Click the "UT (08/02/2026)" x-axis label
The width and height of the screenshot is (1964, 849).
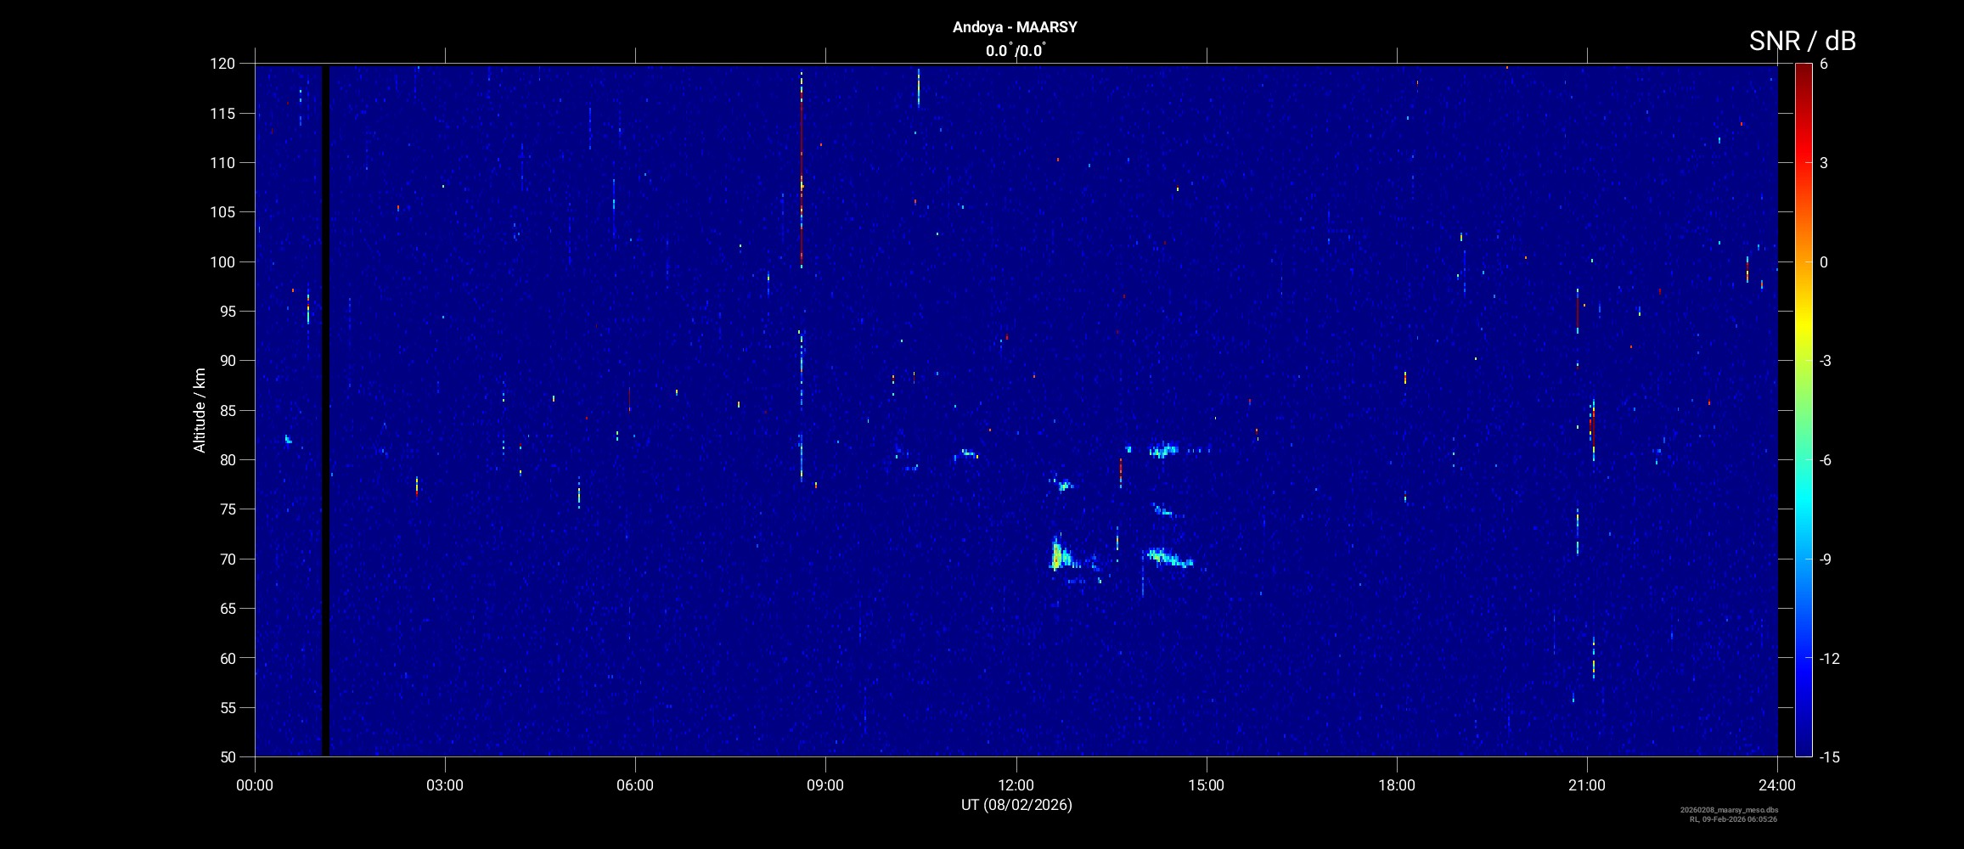coord(1016,805)
